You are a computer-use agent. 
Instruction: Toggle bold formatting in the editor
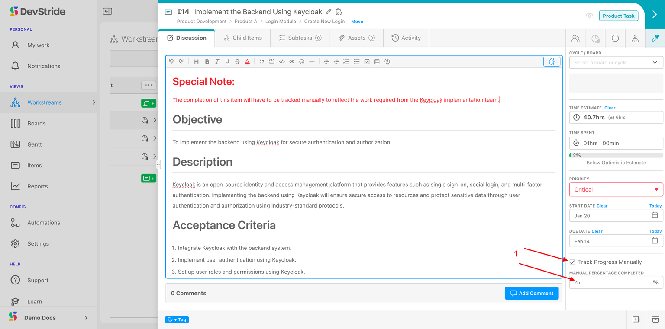pos(207,62)
